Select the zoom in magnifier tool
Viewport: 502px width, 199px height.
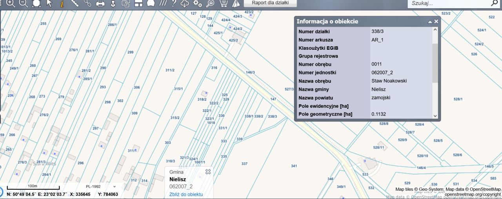click(11, 4)
